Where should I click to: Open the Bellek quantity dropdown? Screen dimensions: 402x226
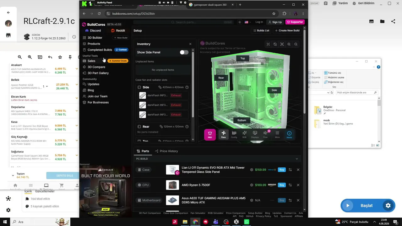[x=46, y=86]
